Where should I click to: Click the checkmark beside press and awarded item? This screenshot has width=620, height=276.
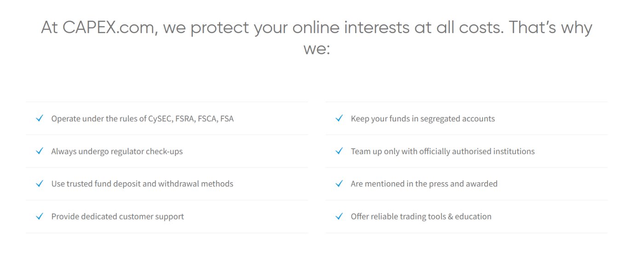click(x=339, y=184)
